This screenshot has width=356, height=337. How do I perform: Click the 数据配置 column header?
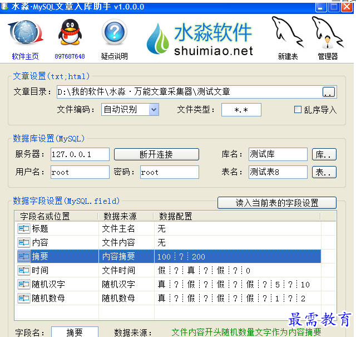[237, 216]
